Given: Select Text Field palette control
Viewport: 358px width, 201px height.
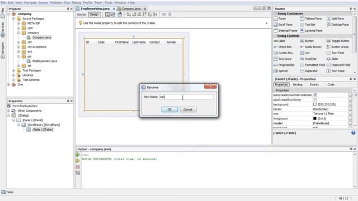Looking at the screenshot, I should click(x=336, y=53).
